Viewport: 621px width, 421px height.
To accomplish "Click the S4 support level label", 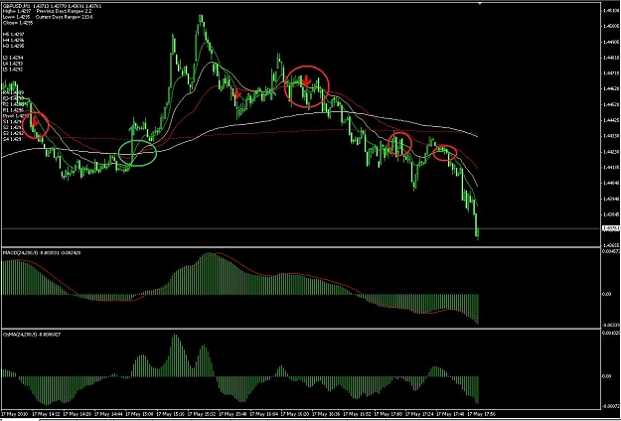I will pos(11,139).
